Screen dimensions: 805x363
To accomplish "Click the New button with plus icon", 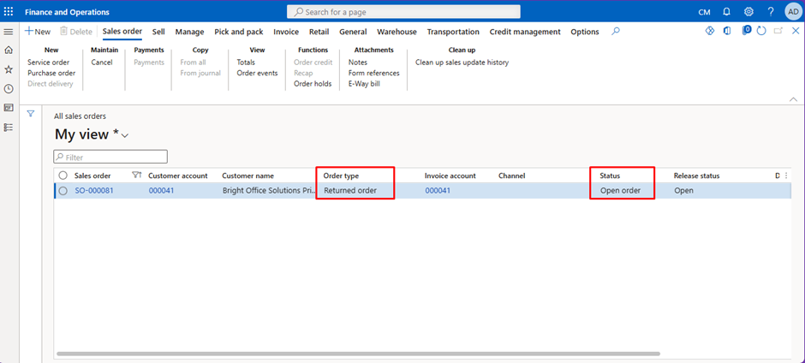I will coord(38,32).
